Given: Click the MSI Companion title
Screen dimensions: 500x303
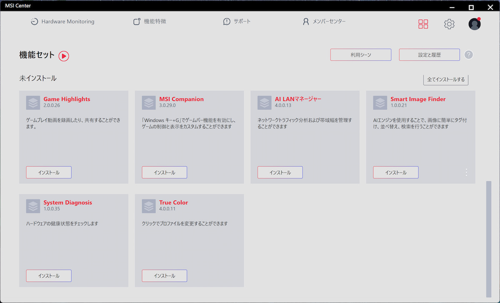Looking at the screenshot, I should click(181, 99).
